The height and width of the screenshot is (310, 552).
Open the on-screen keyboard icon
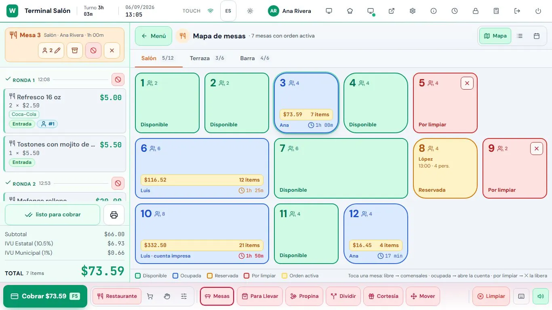pyautogui.click(x=521, y=296)
